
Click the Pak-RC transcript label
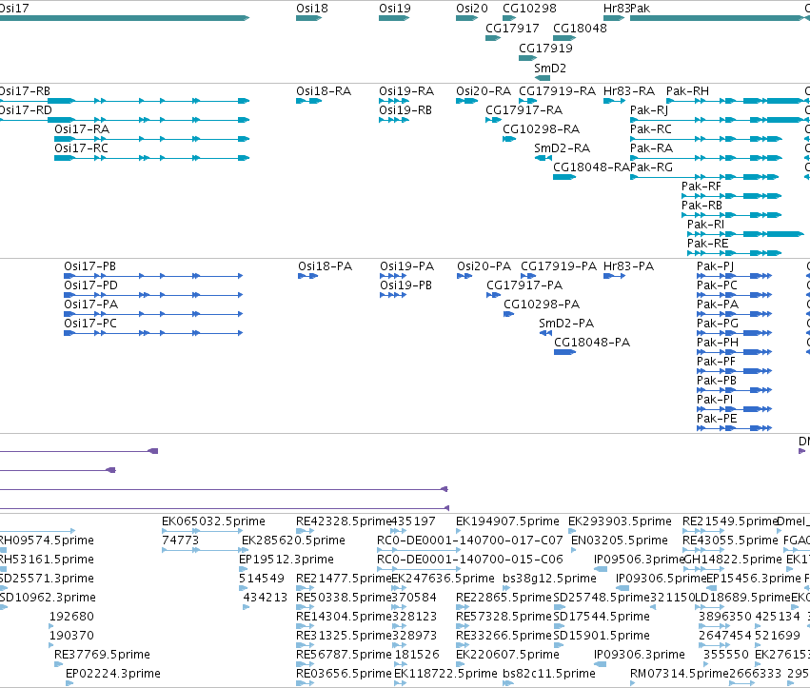click(x=651, y=129)
